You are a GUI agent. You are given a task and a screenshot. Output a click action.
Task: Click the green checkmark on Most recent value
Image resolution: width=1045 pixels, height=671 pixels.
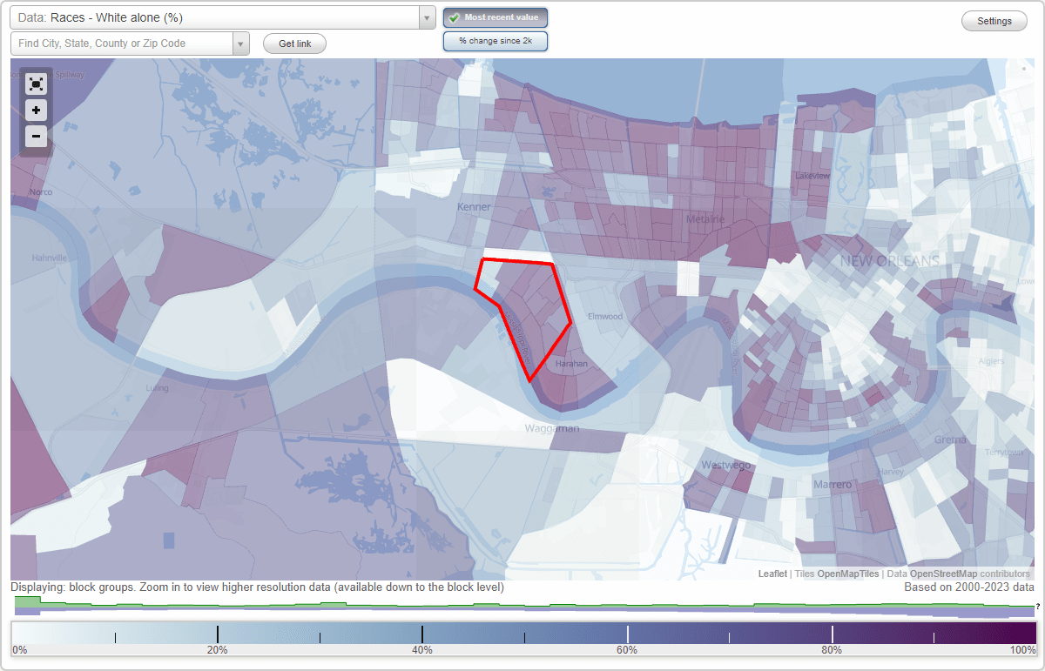(454, 17)
